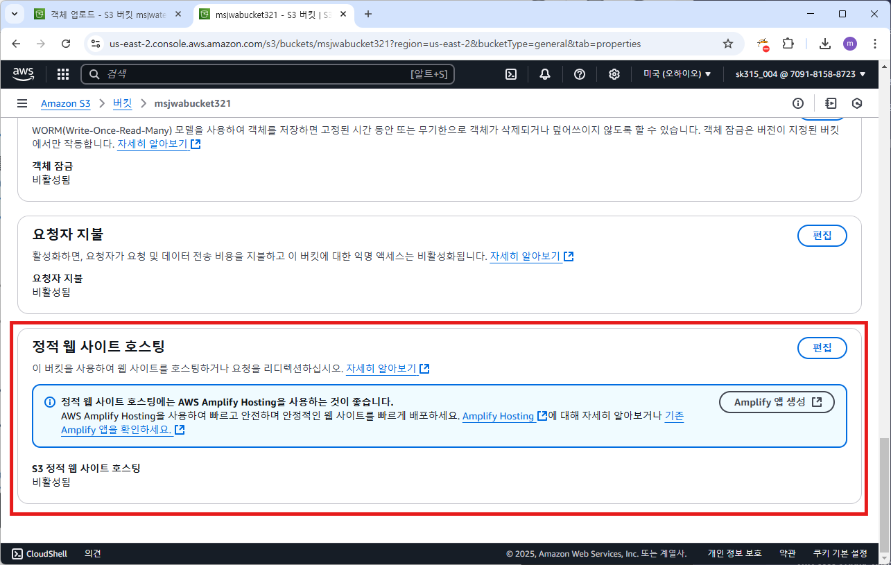Open 자세히 알아보기 link in 정적 웹 사이트 호스팅

pyautogui.click(x=388, y=369)
